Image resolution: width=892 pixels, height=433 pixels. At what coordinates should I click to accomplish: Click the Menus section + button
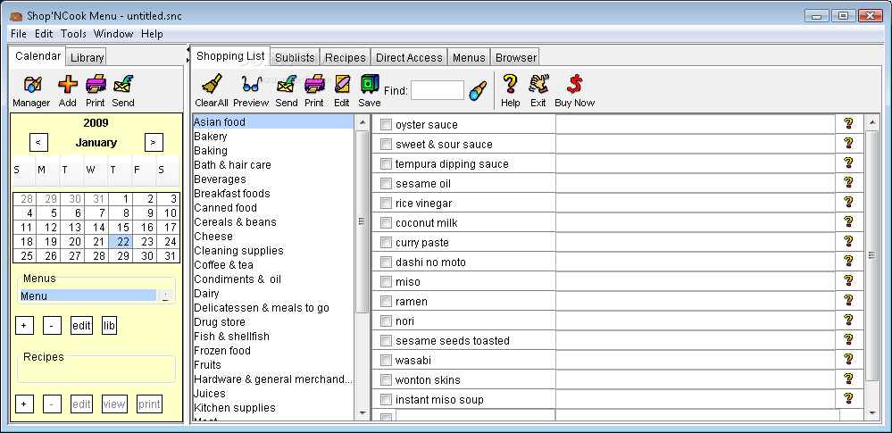coord(24,326)
